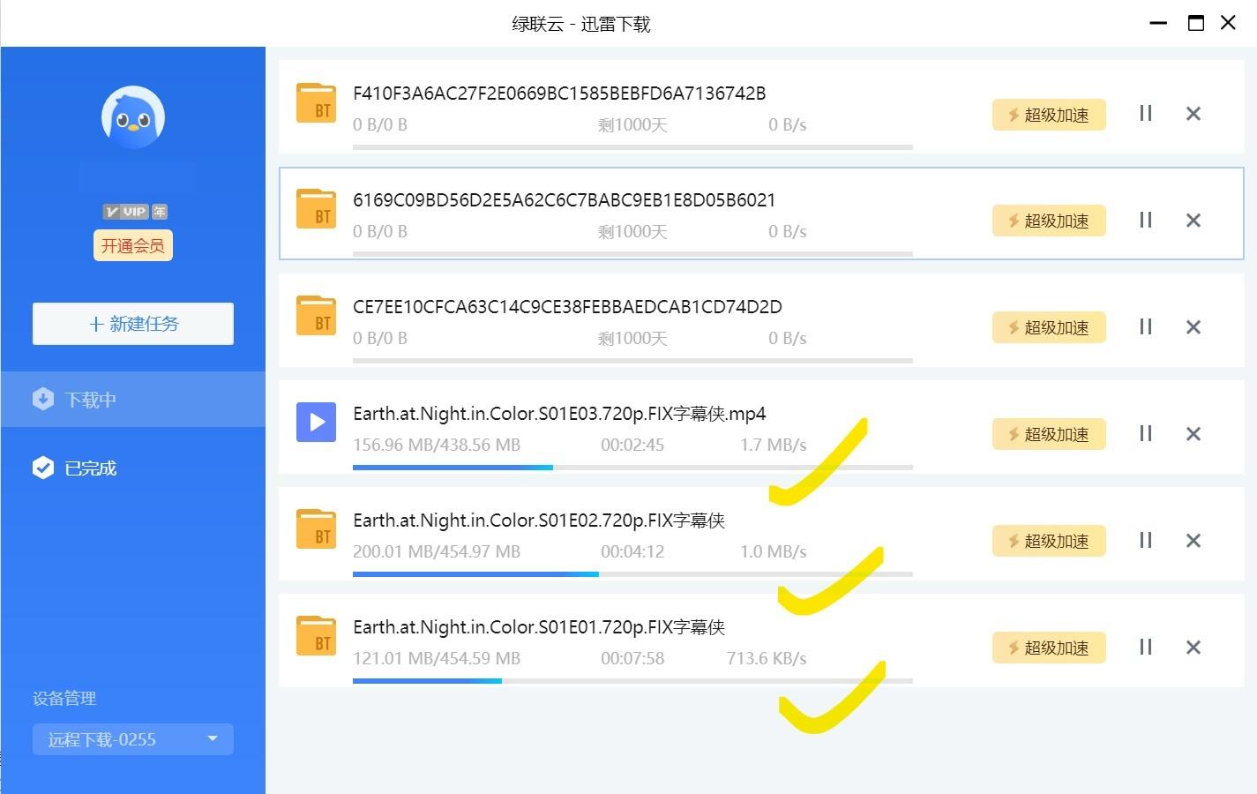Delete the CE7EE10C task with X
Image resolution: width=1257 pixels, height=794 pixels.
pyautogui.click(x=1193, y=327)
